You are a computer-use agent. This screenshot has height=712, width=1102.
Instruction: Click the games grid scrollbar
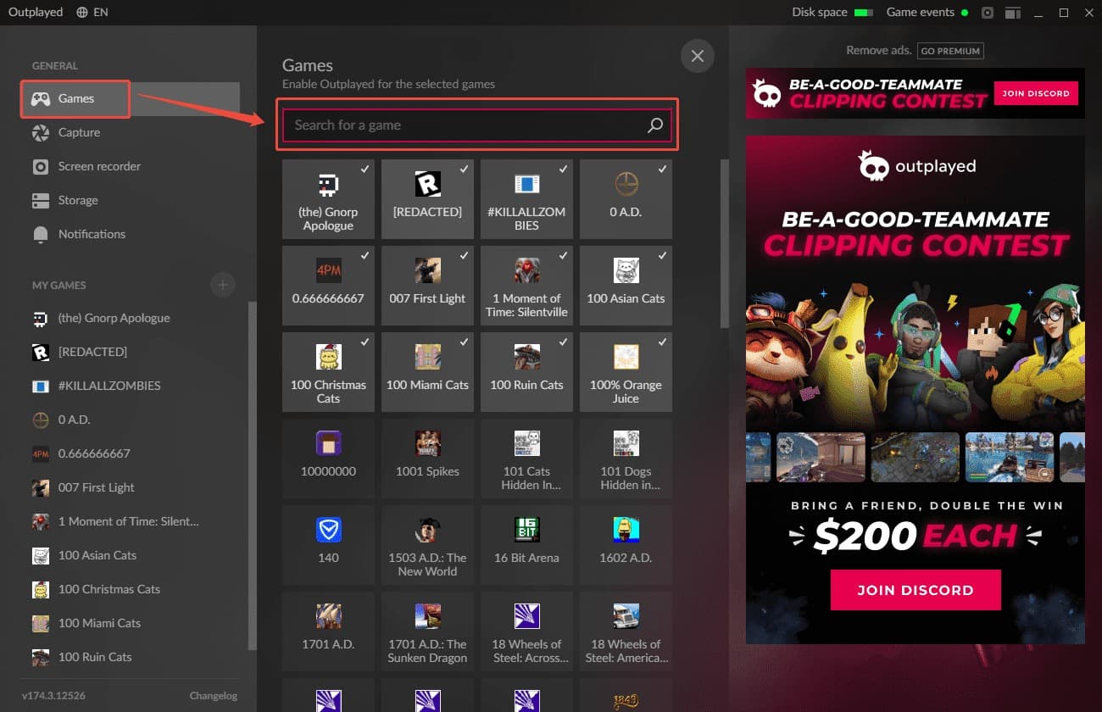724,243
